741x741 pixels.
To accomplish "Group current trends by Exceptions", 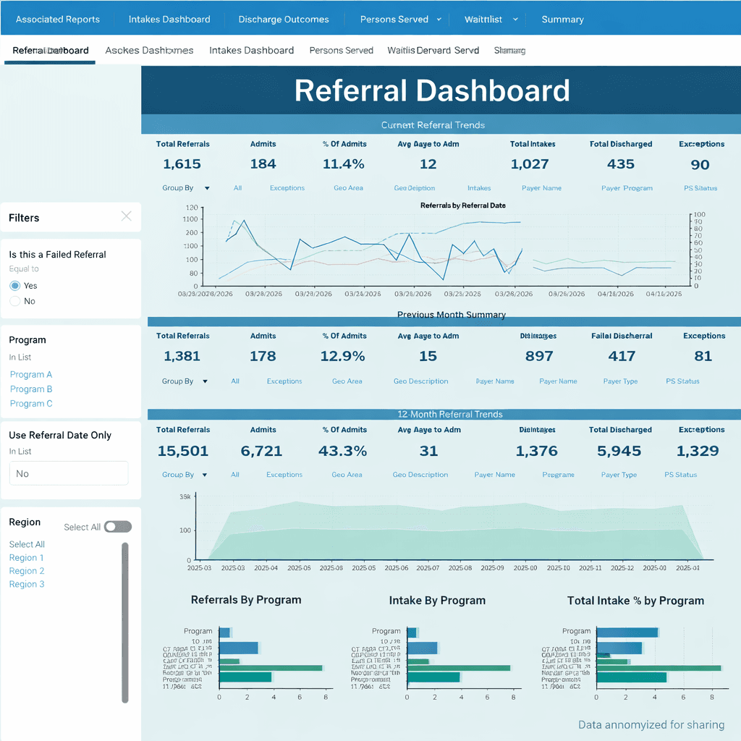I will point(287,187).
